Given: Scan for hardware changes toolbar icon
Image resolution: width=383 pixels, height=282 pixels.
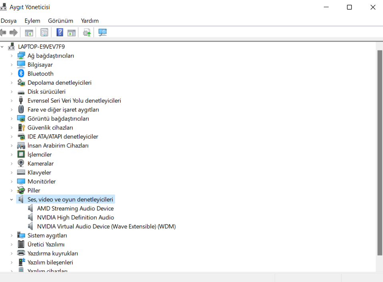Looking at the screenshot, I should (102, 32).
